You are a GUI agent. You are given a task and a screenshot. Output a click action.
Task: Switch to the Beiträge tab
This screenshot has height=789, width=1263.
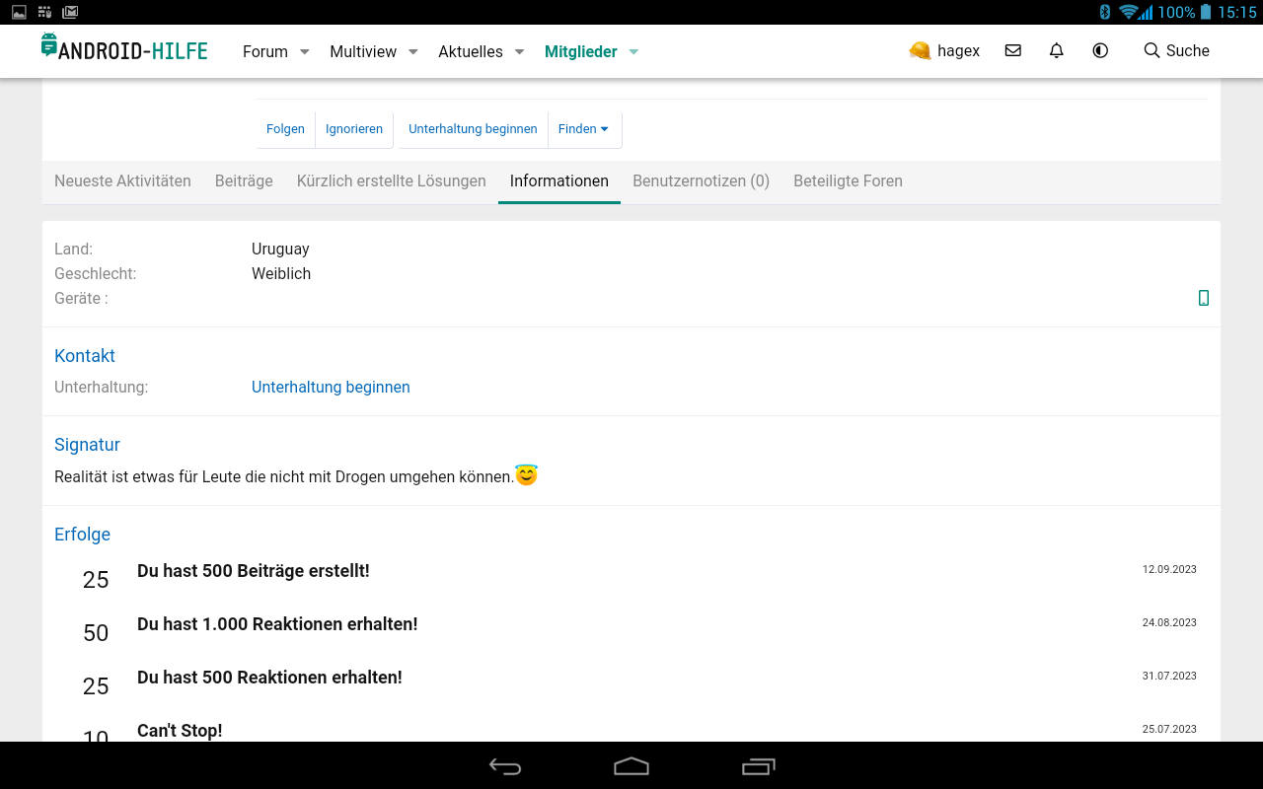click(244, 180)
